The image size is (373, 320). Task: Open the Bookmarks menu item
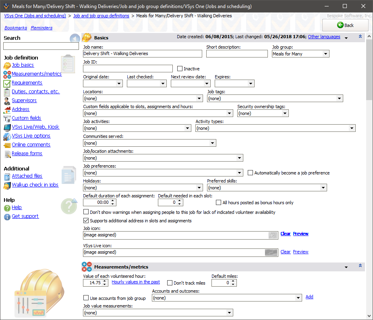tap(15, 28)
